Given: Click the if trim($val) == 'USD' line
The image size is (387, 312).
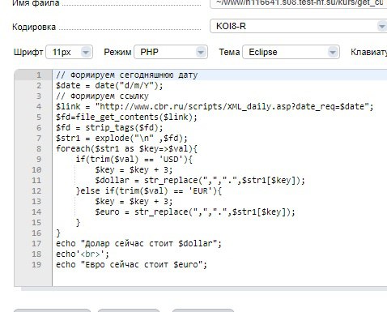Looking at the screenshot, I should [x=134, y=159].
